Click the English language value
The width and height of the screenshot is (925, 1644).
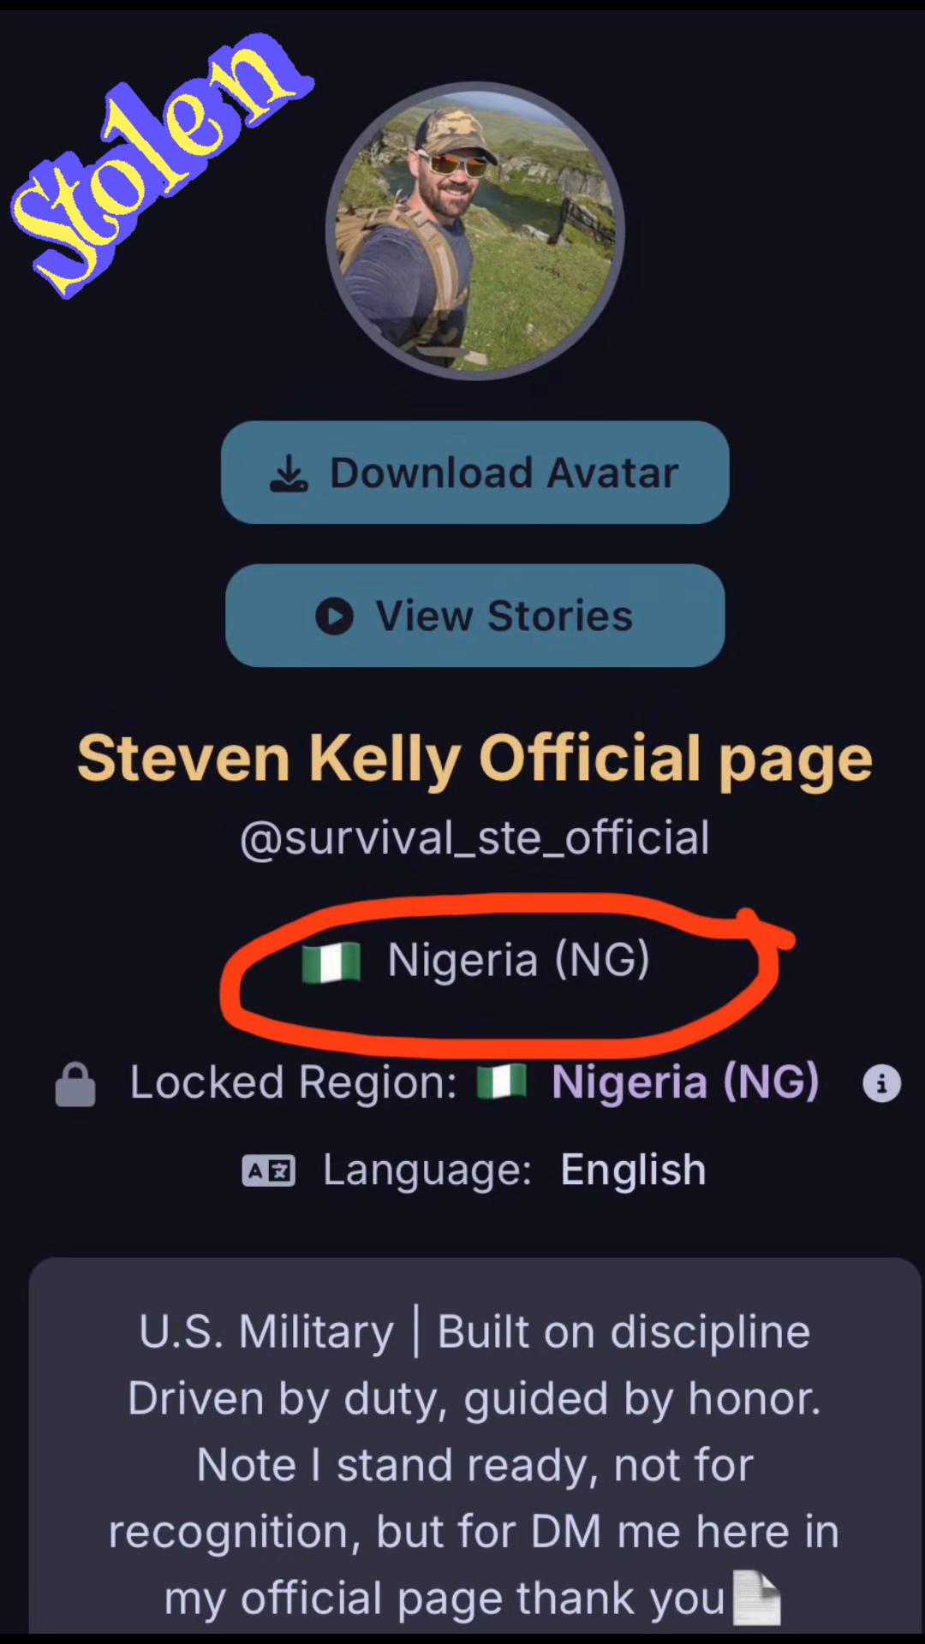tap(633, 1170)
